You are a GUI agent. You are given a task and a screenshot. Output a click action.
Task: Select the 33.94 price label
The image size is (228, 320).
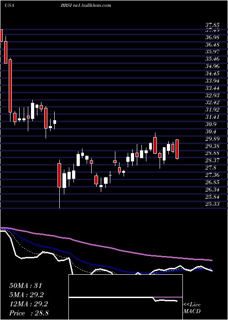[x=212, y=81]
